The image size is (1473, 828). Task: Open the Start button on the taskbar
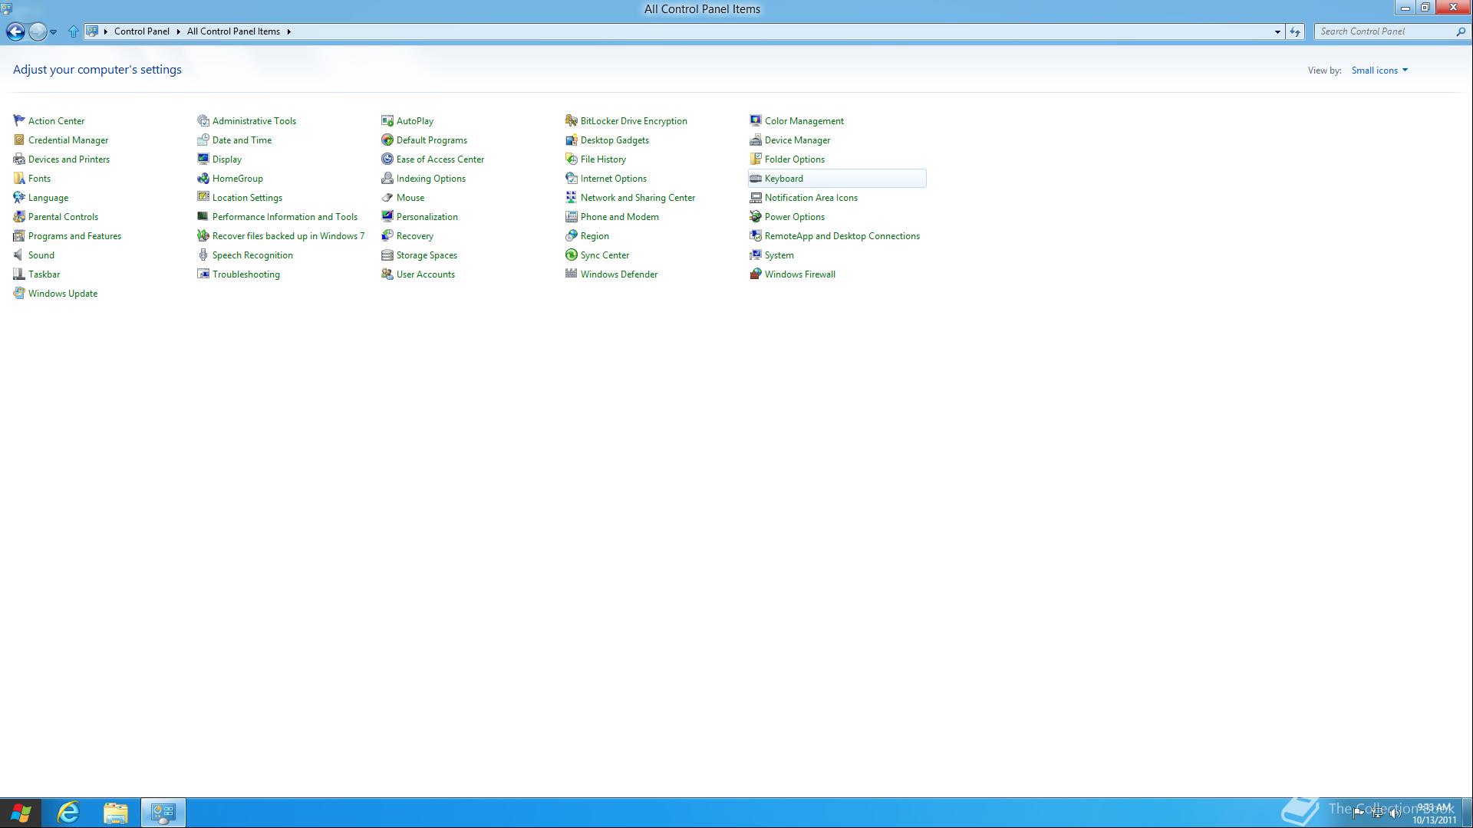click(x=21, y=813)
